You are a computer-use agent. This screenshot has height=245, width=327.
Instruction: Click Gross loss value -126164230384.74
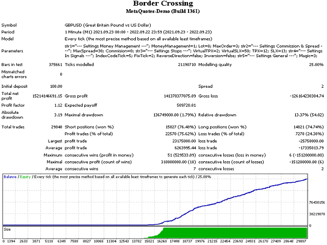[307, 96]
